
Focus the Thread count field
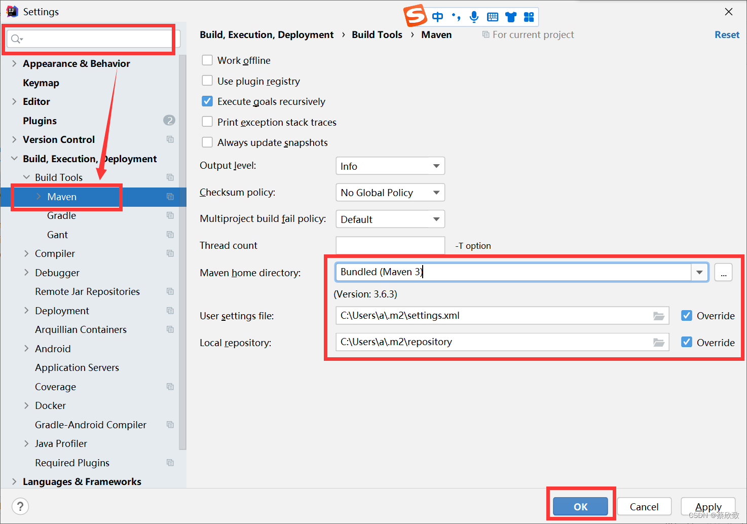[390, 245]
